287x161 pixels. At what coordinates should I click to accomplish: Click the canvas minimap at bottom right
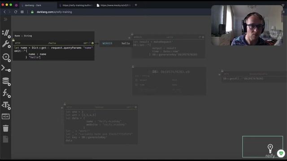pyautogui.click(x=262, y=147)
